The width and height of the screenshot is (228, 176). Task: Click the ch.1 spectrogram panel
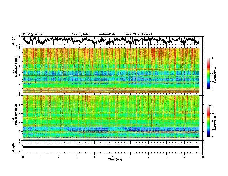[x=111, y=70]
